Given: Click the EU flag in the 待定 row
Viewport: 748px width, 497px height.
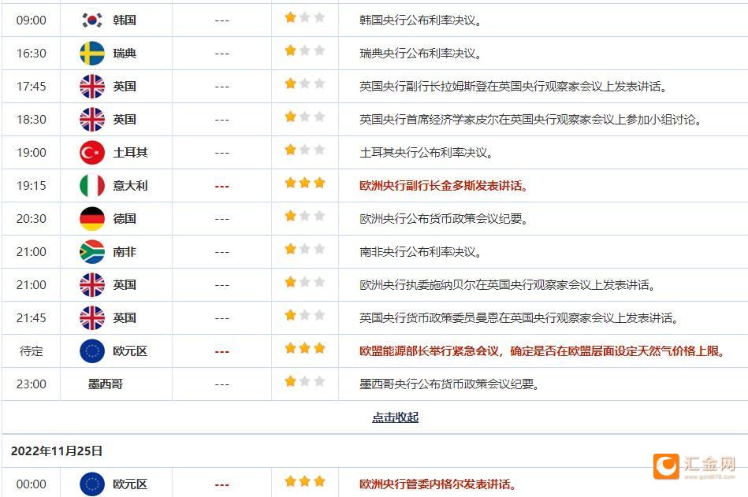Looking at the screenshot, I should 91,351.
